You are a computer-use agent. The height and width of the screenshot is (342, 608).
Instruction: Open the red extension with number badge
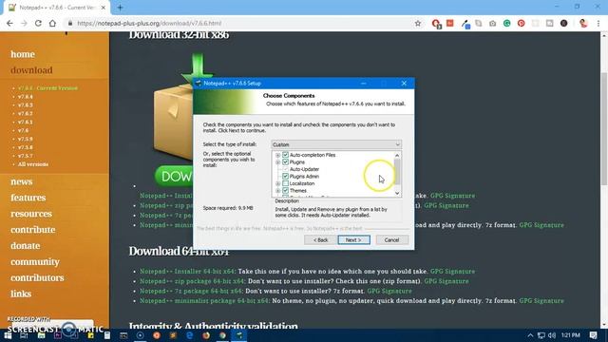pyautogui.click(x=436, y=24)
